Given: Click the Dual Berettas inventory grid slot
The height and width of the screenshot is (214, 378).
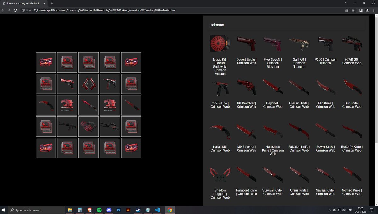Looking at the screenshot, I should click(89, 84).
